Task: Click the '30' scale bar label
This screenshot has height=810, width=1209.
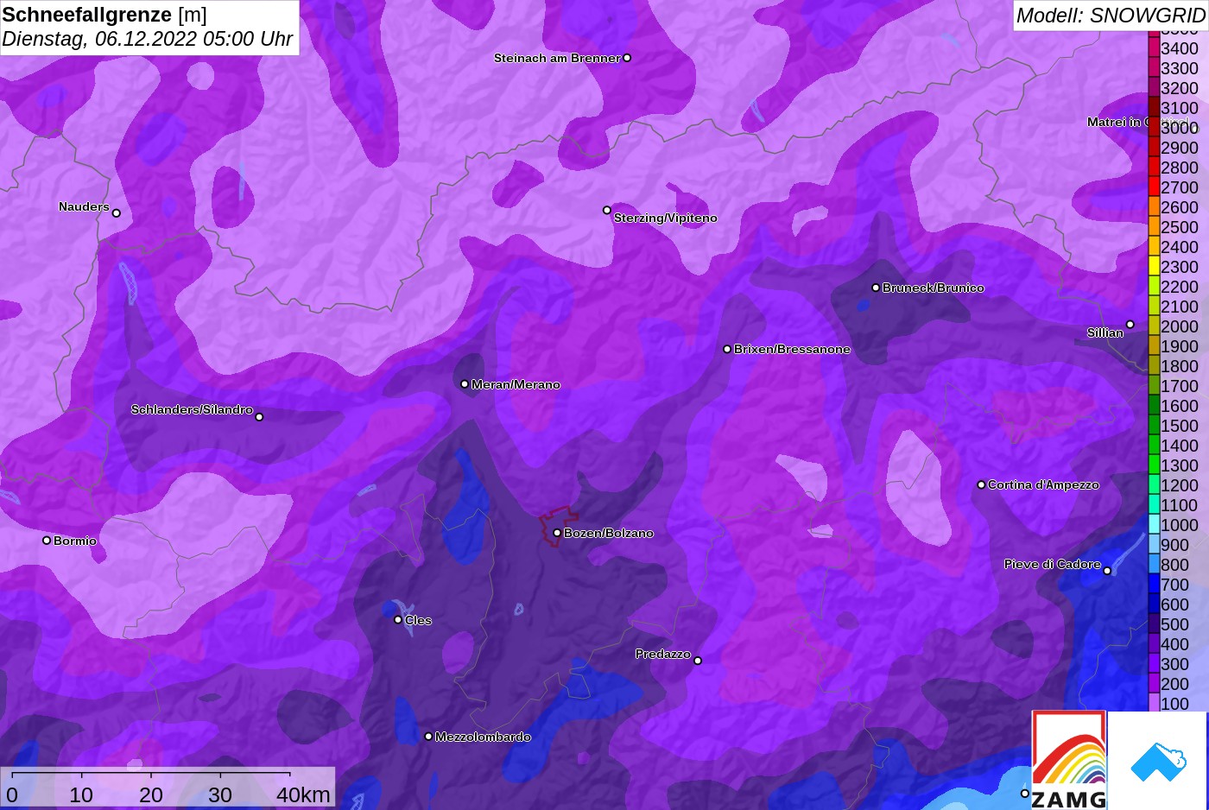Action: [220, 794]
